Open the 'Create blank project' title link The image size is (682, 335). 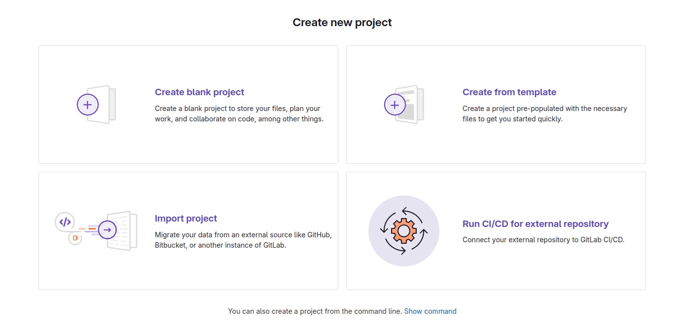pos(199,92)
